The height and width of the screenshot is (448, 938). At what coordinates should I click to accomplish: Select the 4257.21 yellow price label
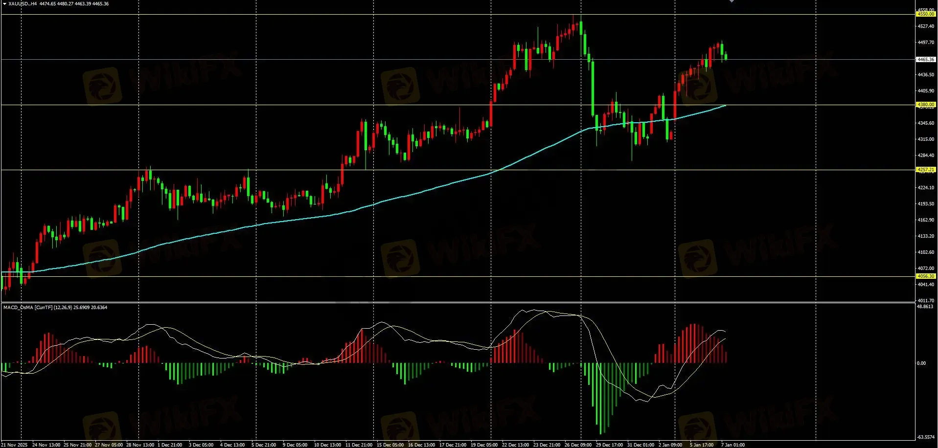(x=925, y=170)
